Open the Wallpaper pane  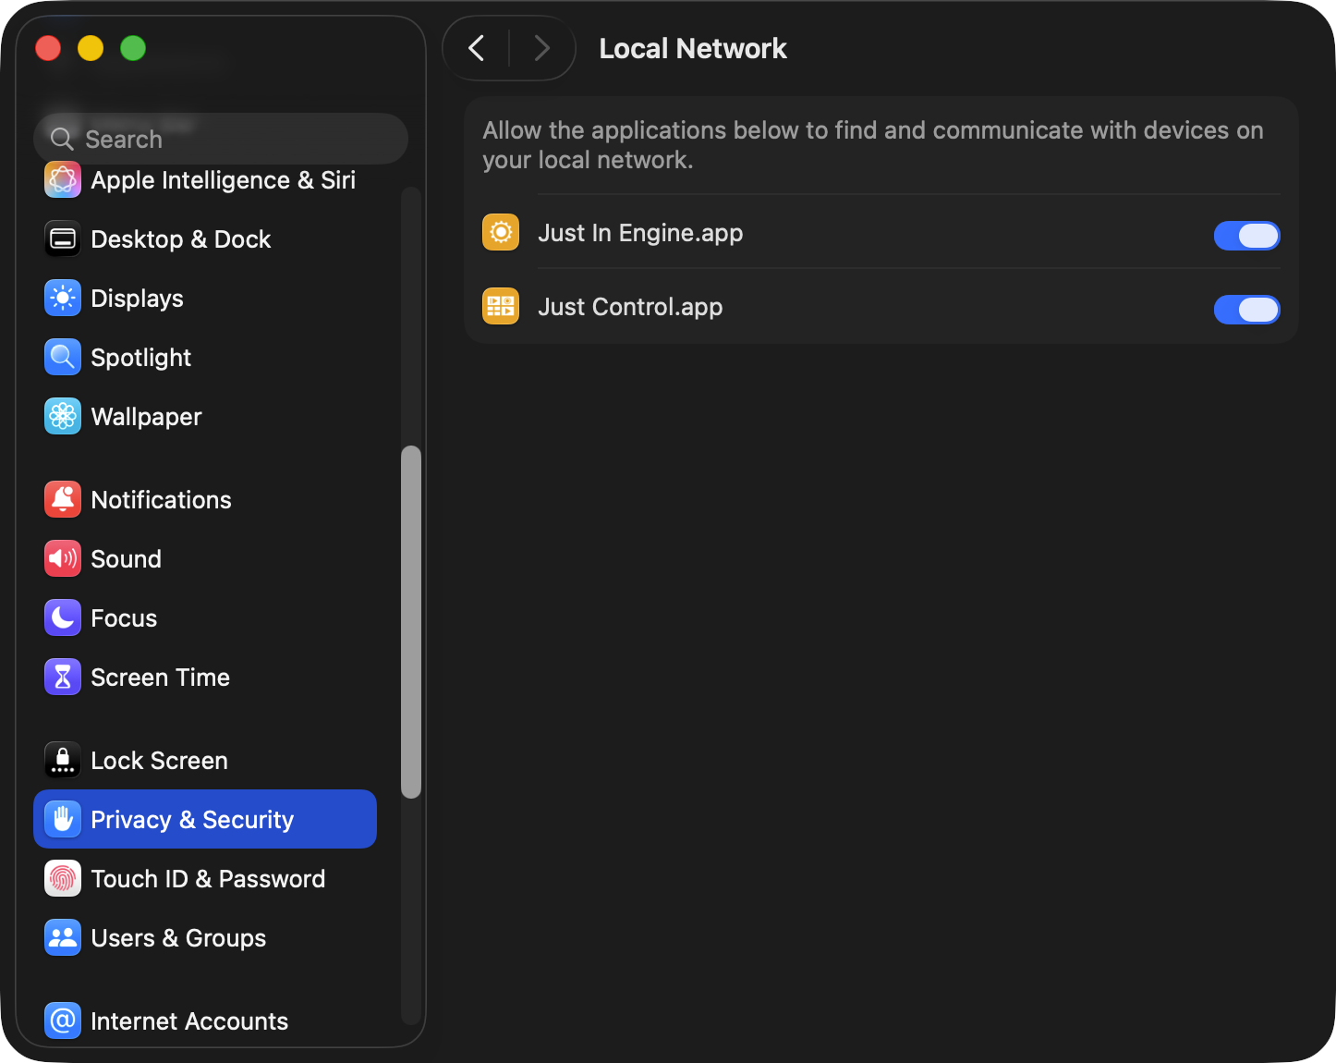(205, 417)
